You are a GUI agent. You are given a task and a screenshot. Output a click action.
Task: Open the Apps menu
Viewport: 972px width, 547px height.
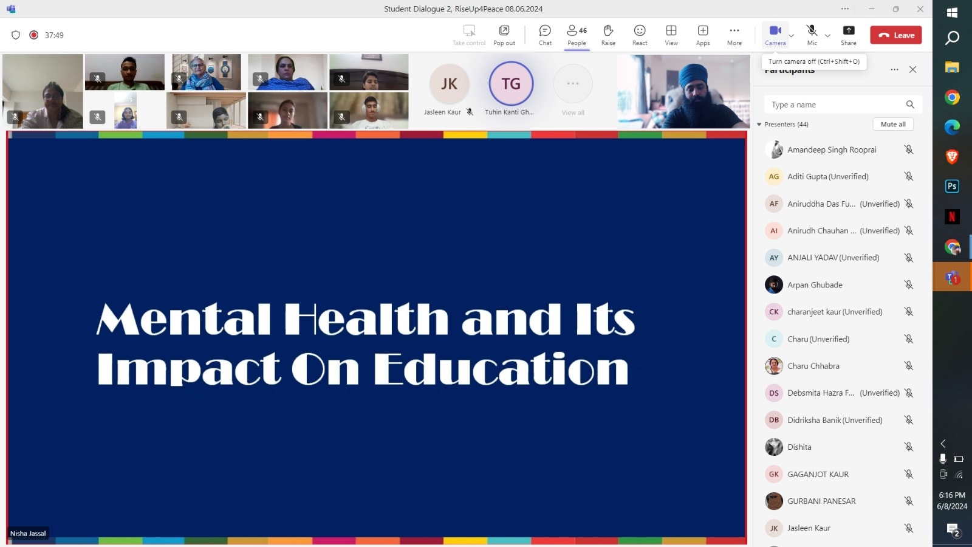pos(703,35)
